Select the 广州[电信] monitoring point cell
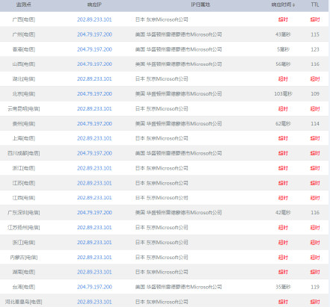 pyautogui.click(x=24, y=34)
